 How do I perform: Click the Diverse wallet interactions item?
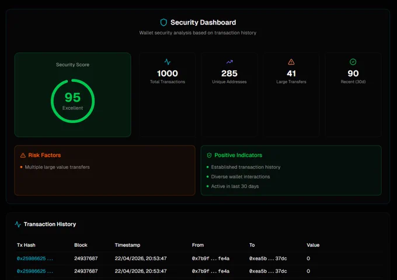pos(241,177)
